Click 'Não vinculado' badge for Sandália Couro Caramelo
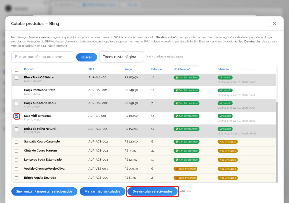This screenshot has height=203, width=289. click(228, 142)
